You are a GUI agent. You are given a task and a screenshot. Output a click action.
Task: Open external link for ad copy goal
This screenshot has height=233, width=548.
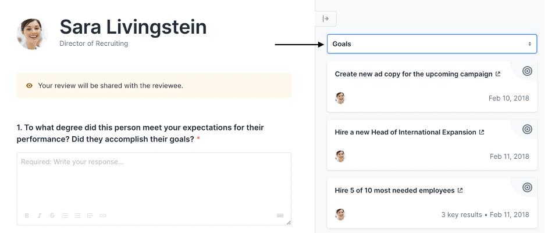pos(498,74)
